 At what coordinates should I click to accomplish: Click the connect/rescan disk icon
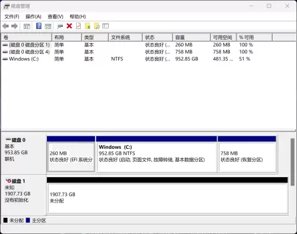[x=60, y=26]
